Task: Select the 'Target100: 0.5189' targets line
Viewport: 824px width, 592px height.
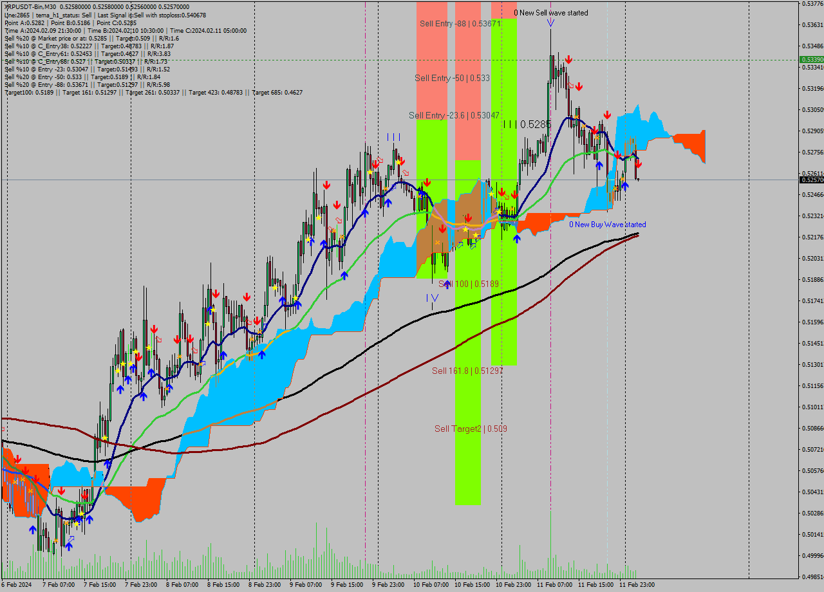Action: click(153, 93)
